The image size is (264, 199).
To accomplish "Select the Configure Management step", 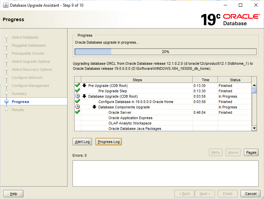I will (x=30, y=86).
